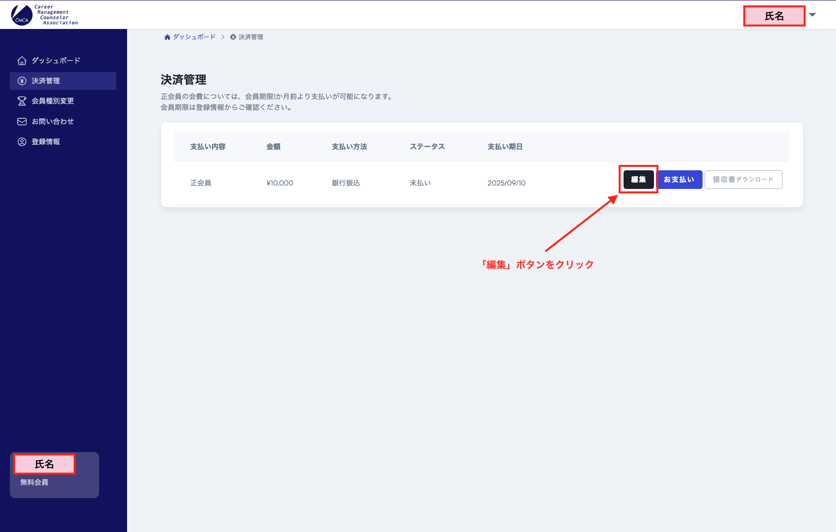Screen dimensions: 836x532
Task: Click the 氏名 label in the sidebar user card
Action: pos(44,464)
